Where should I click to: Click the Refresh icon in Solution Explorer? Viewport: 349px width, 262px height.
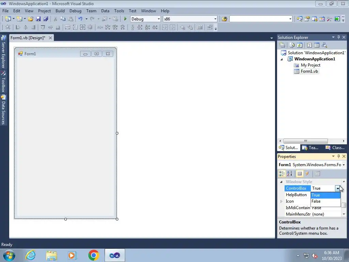(x=300, y=45)
